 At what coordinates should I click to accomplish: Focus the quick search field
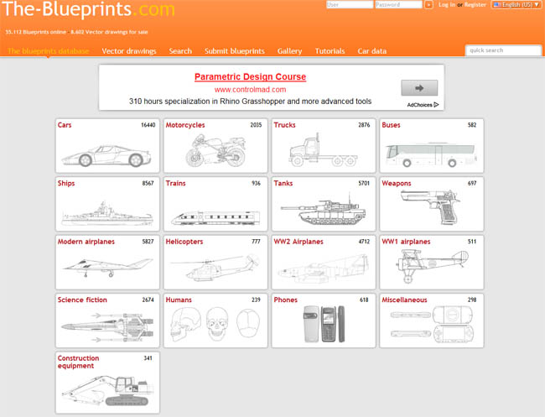(503, 50)
